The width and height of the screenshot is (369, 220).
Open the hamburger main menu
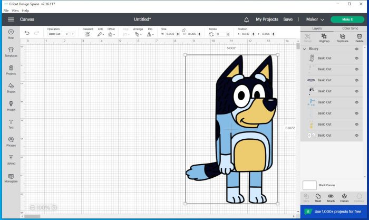pyautogui.click(x=11, y=20)
